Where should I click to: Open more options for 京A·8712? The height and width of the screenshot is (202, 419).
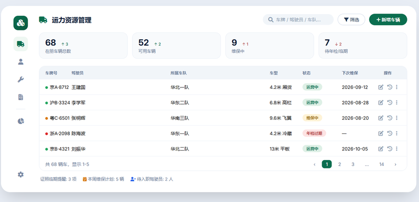[396, 87]
